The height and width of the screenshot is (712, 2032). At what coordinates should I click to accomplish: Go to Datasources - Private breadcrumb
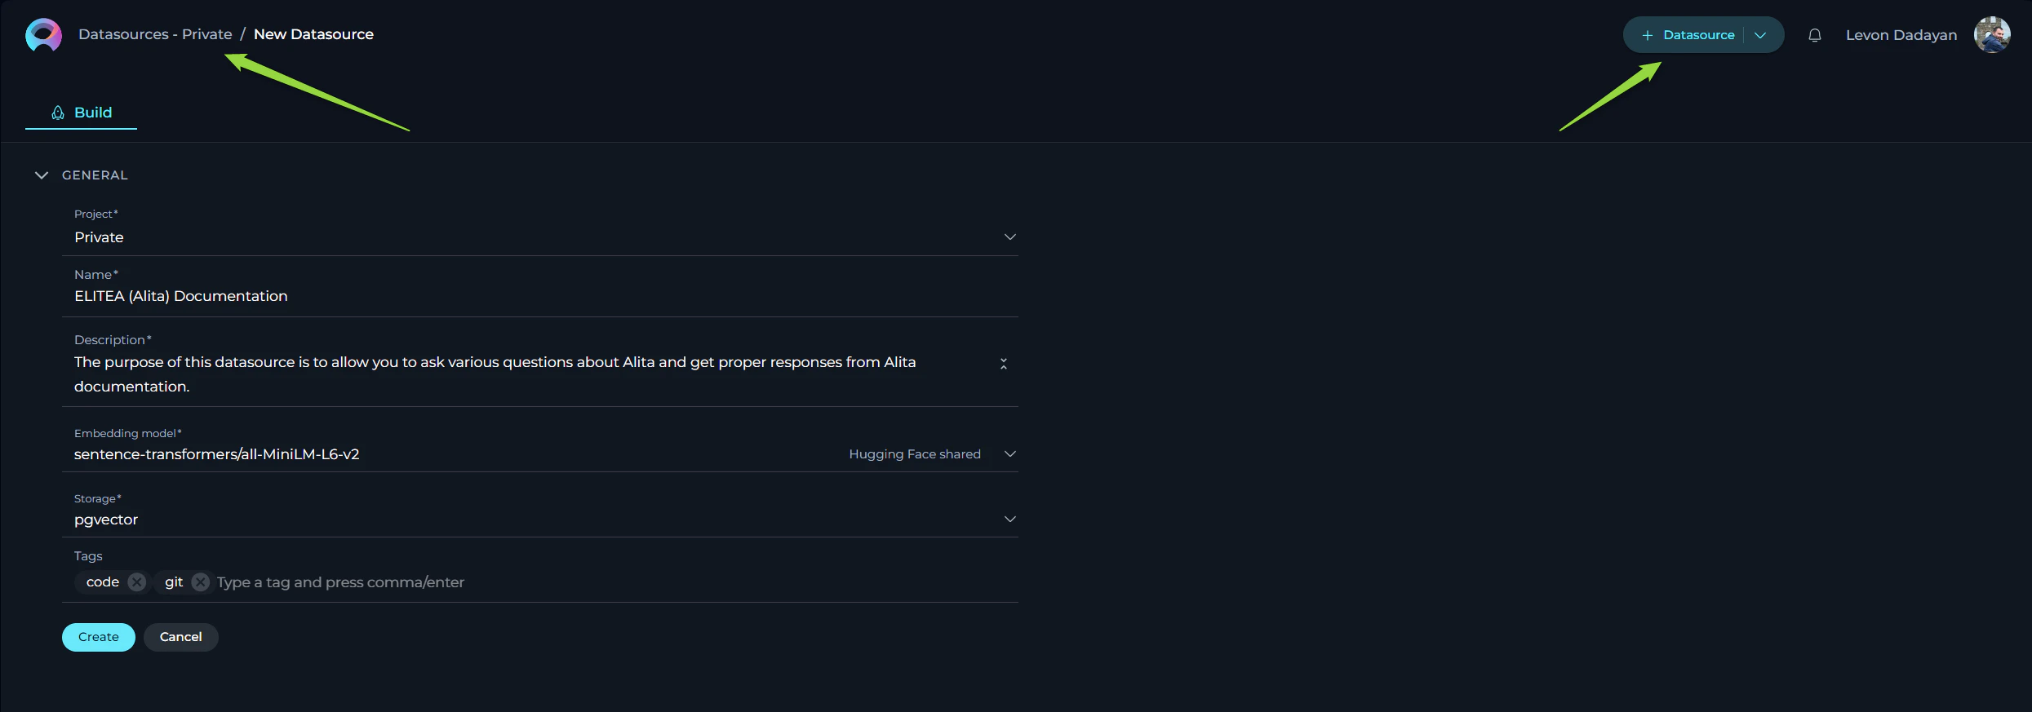tap(155, 34)
